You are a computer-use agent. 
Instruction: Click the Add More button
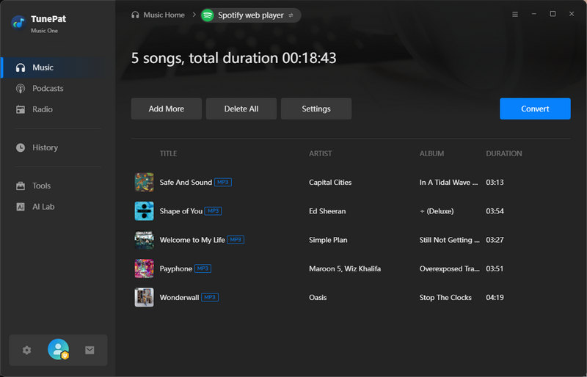coord(167,109)
